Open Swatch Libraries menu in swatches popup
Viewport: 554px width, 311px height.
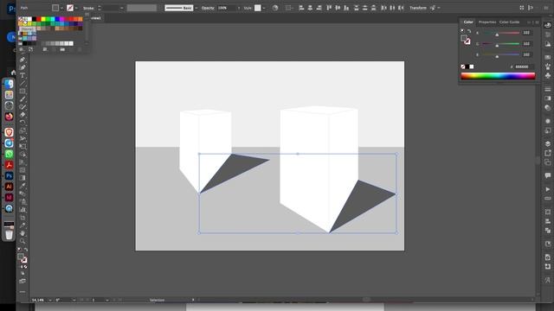click(x=22, y=49)
